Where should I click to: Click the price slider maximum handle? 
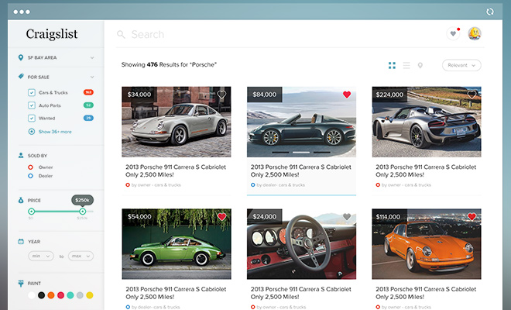pyautogui.click(x=83, y=212)
